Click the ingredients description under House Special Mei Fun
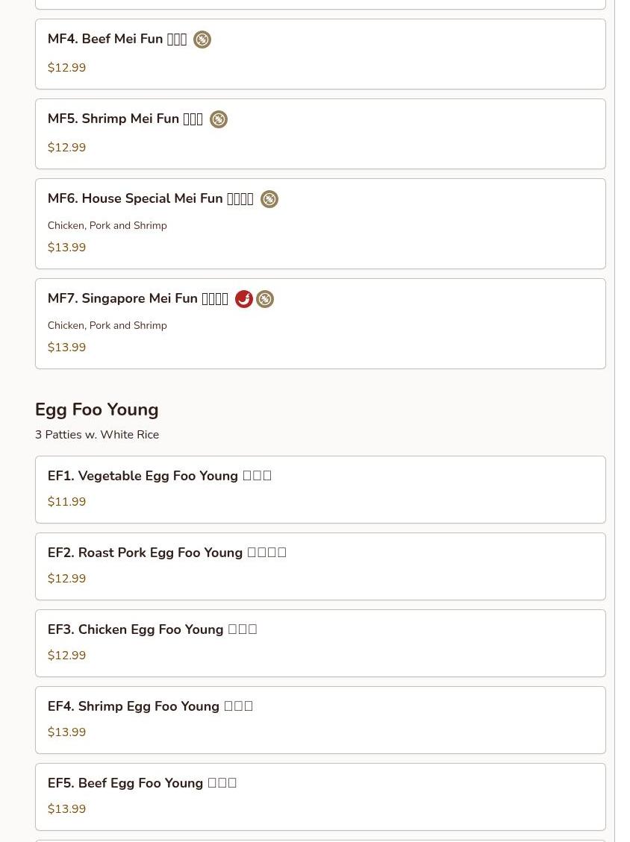630x842 pixels. pyautogui.click(x=107, y=225)
